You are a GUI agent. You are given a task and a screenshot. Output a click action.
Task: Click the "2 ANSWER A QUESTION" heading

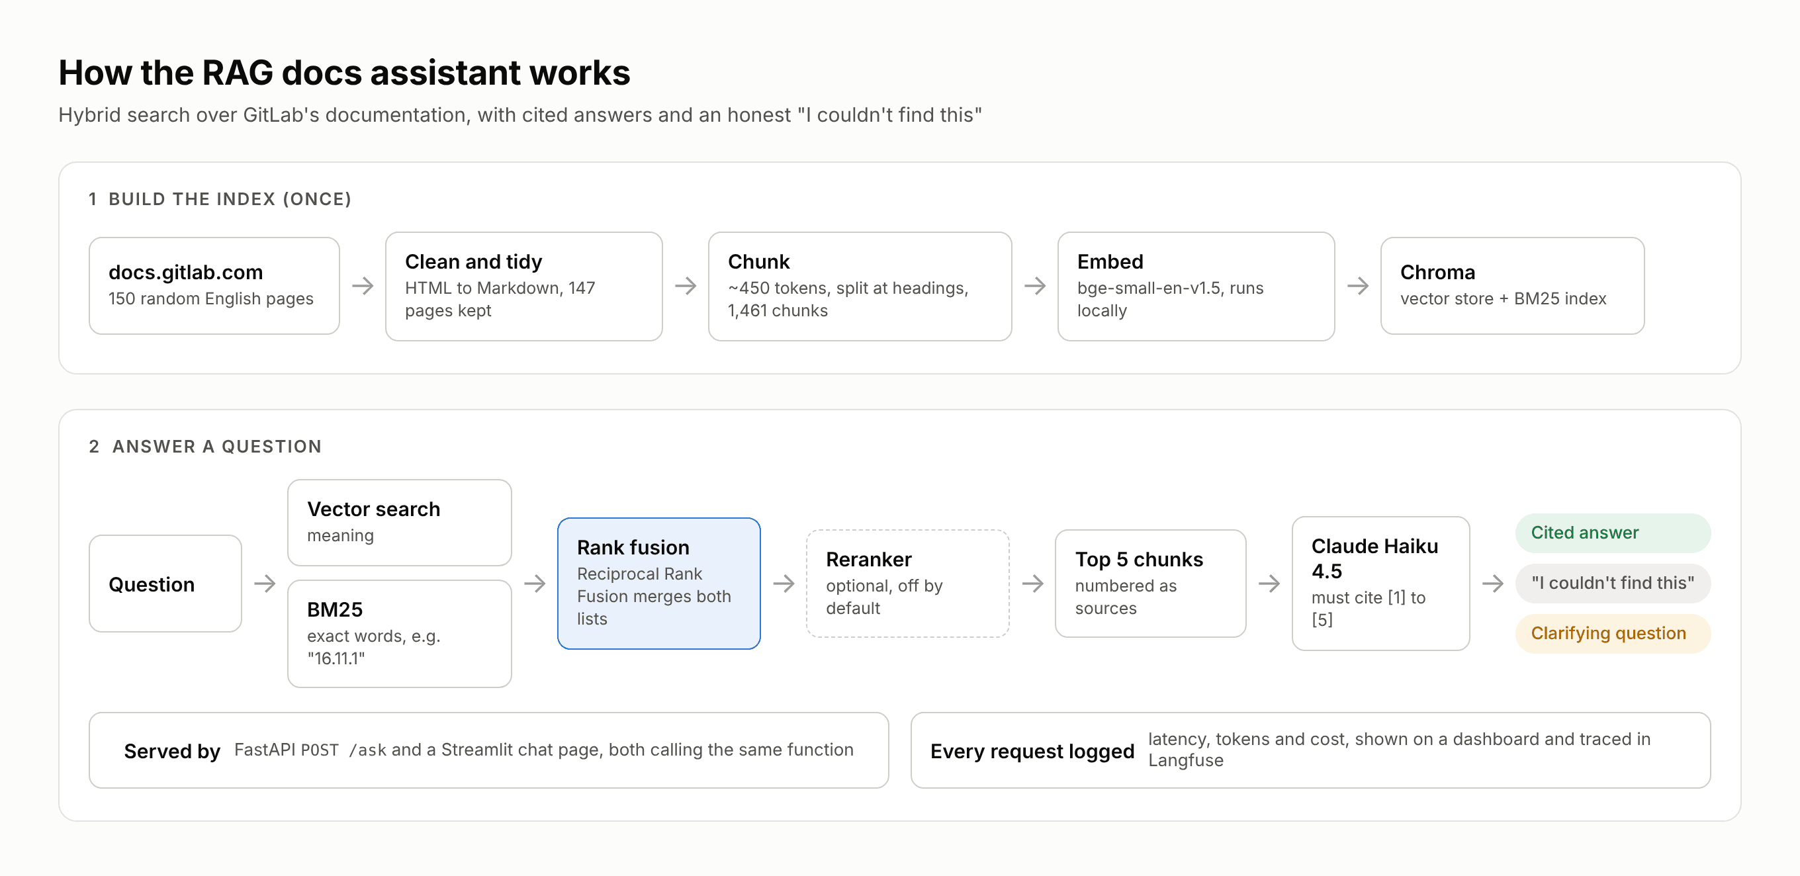(x=204, y=447)
